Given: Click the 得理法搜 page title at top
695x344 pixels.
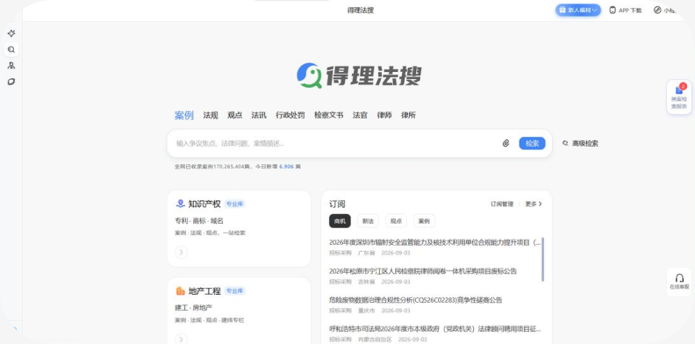Looking at the screenshot, I should pos(361,11).
